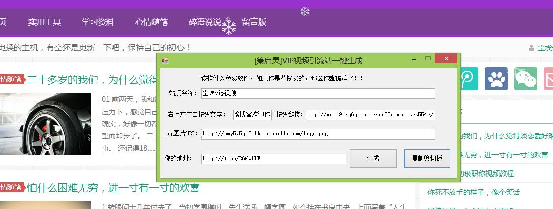
Task: Go to 心情随笔 in navigation bar
Action: point(151,22)
